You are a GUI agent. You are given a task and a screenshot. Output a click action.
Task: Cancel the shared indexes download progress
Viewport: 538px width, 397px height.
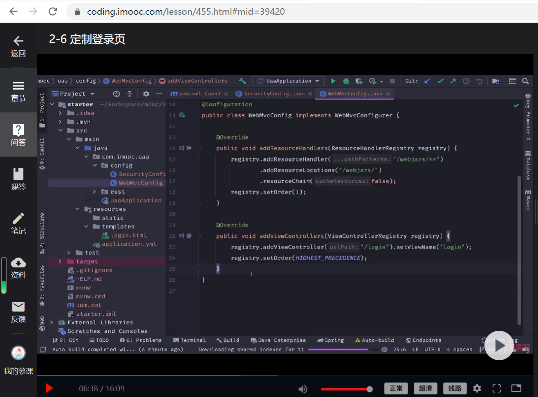384,350
